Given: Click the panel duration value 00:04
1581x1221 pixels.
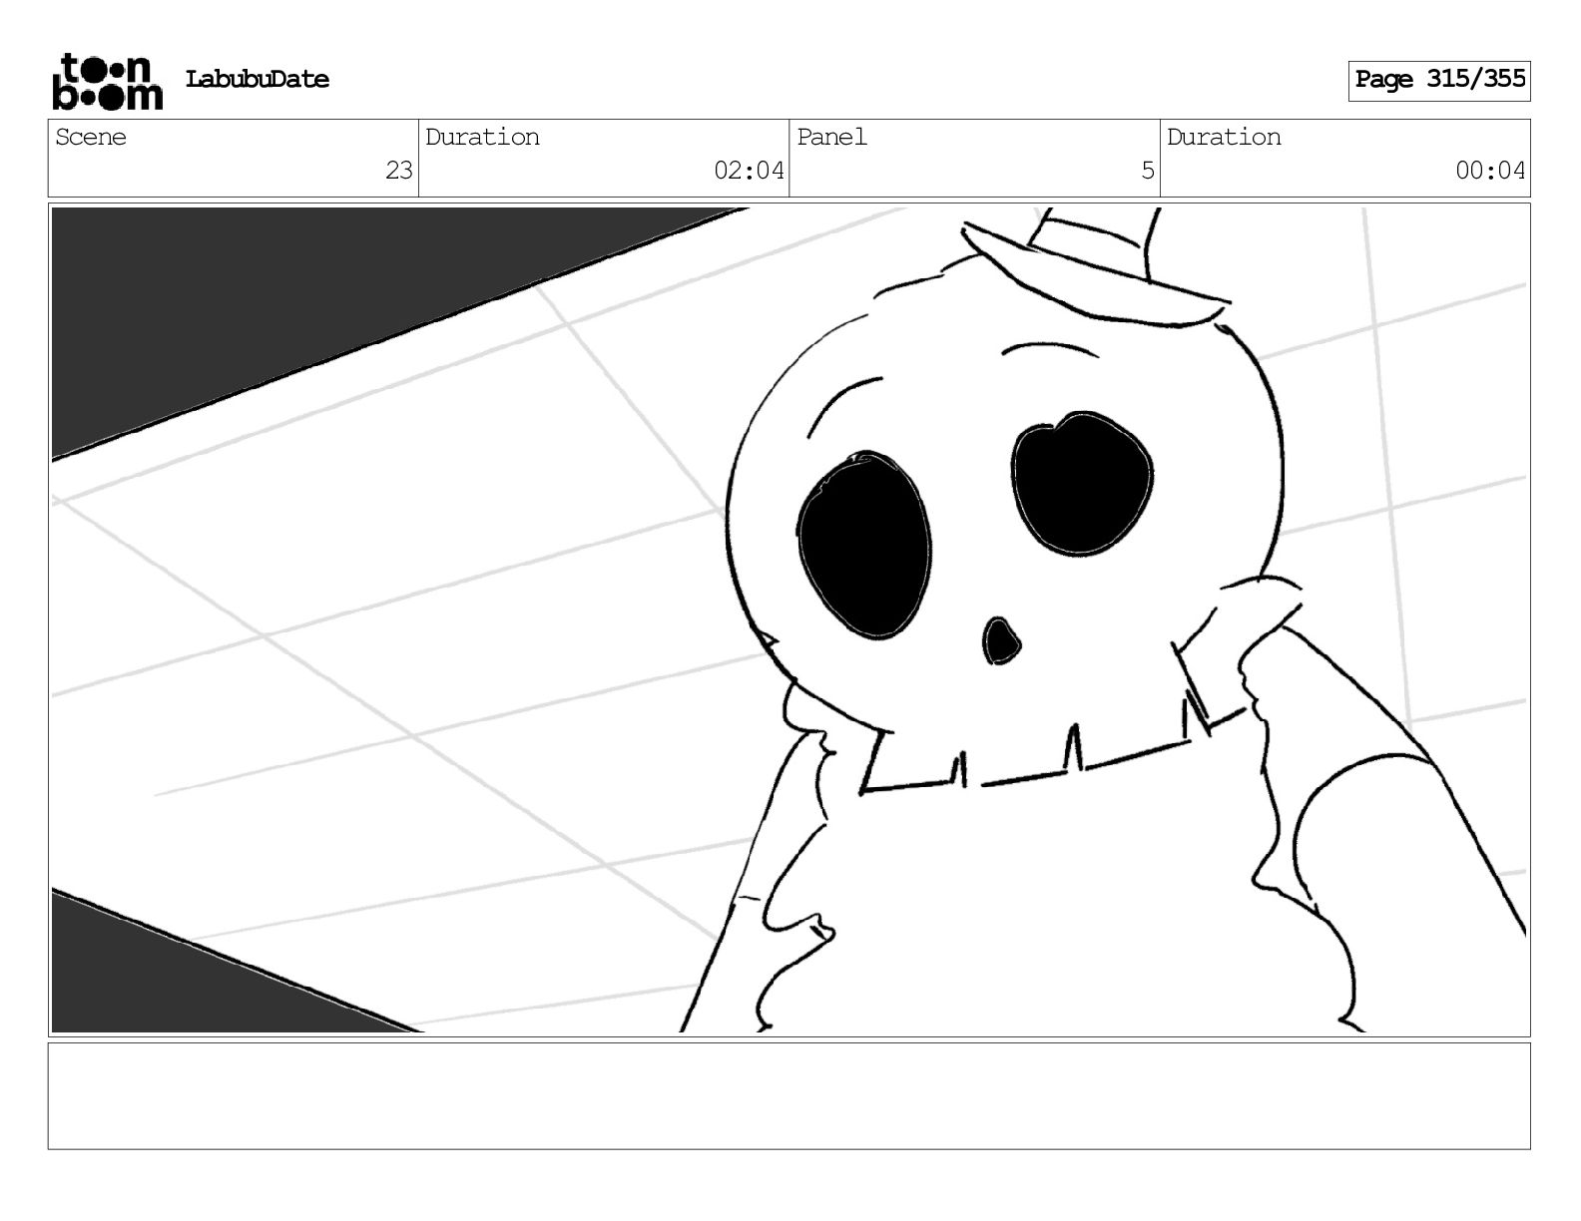Looking at the screenshot, I should click(1490, 172).
